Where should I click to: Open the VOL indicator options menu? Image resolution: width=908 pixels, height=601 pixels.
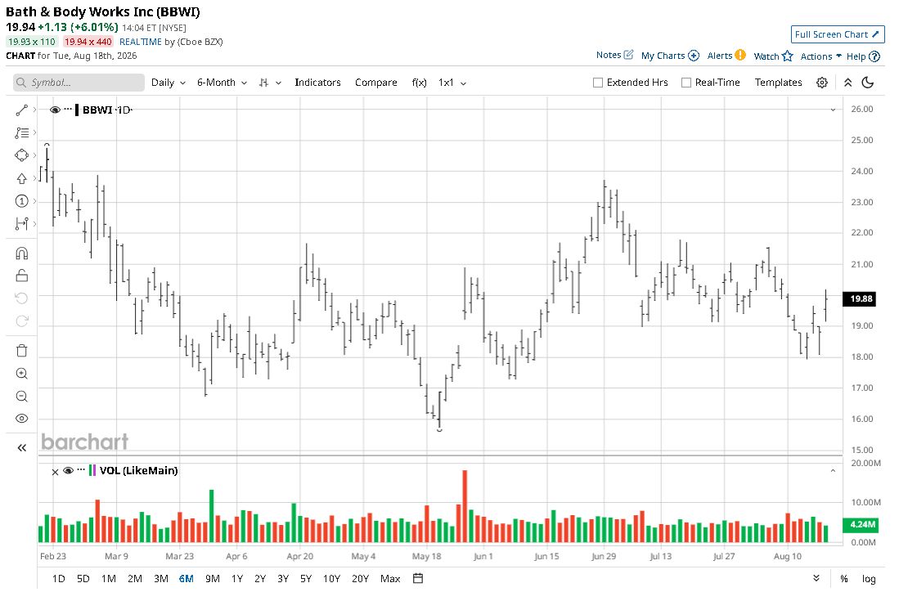point(81,470)
